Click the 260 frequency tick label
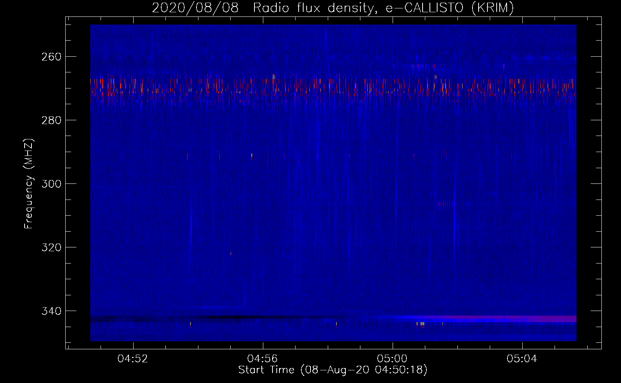Viewport: 621px width, 383px height. coord(51,57)
